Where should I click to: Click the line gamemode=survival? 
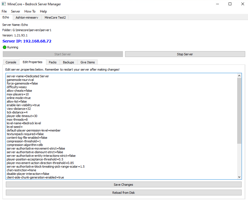pos(20,80)
